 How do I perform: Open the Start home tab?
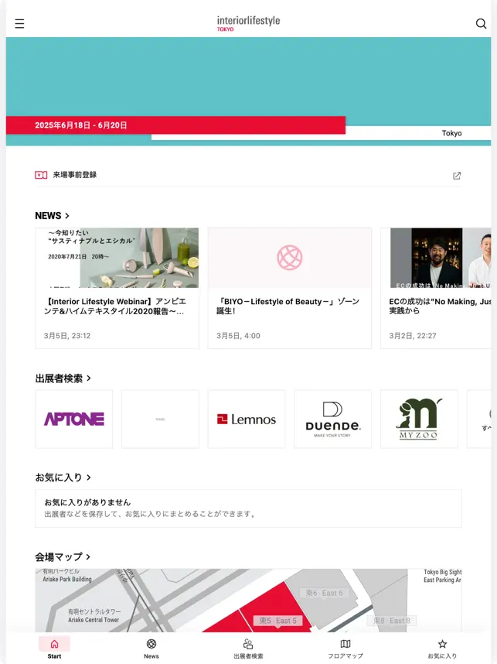tap(54, 649)
